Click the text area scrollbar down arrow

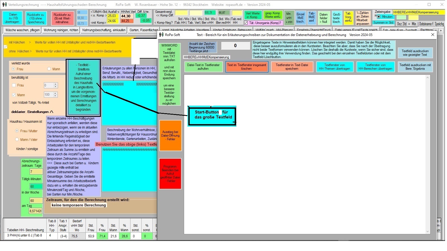tap(427, 231)
